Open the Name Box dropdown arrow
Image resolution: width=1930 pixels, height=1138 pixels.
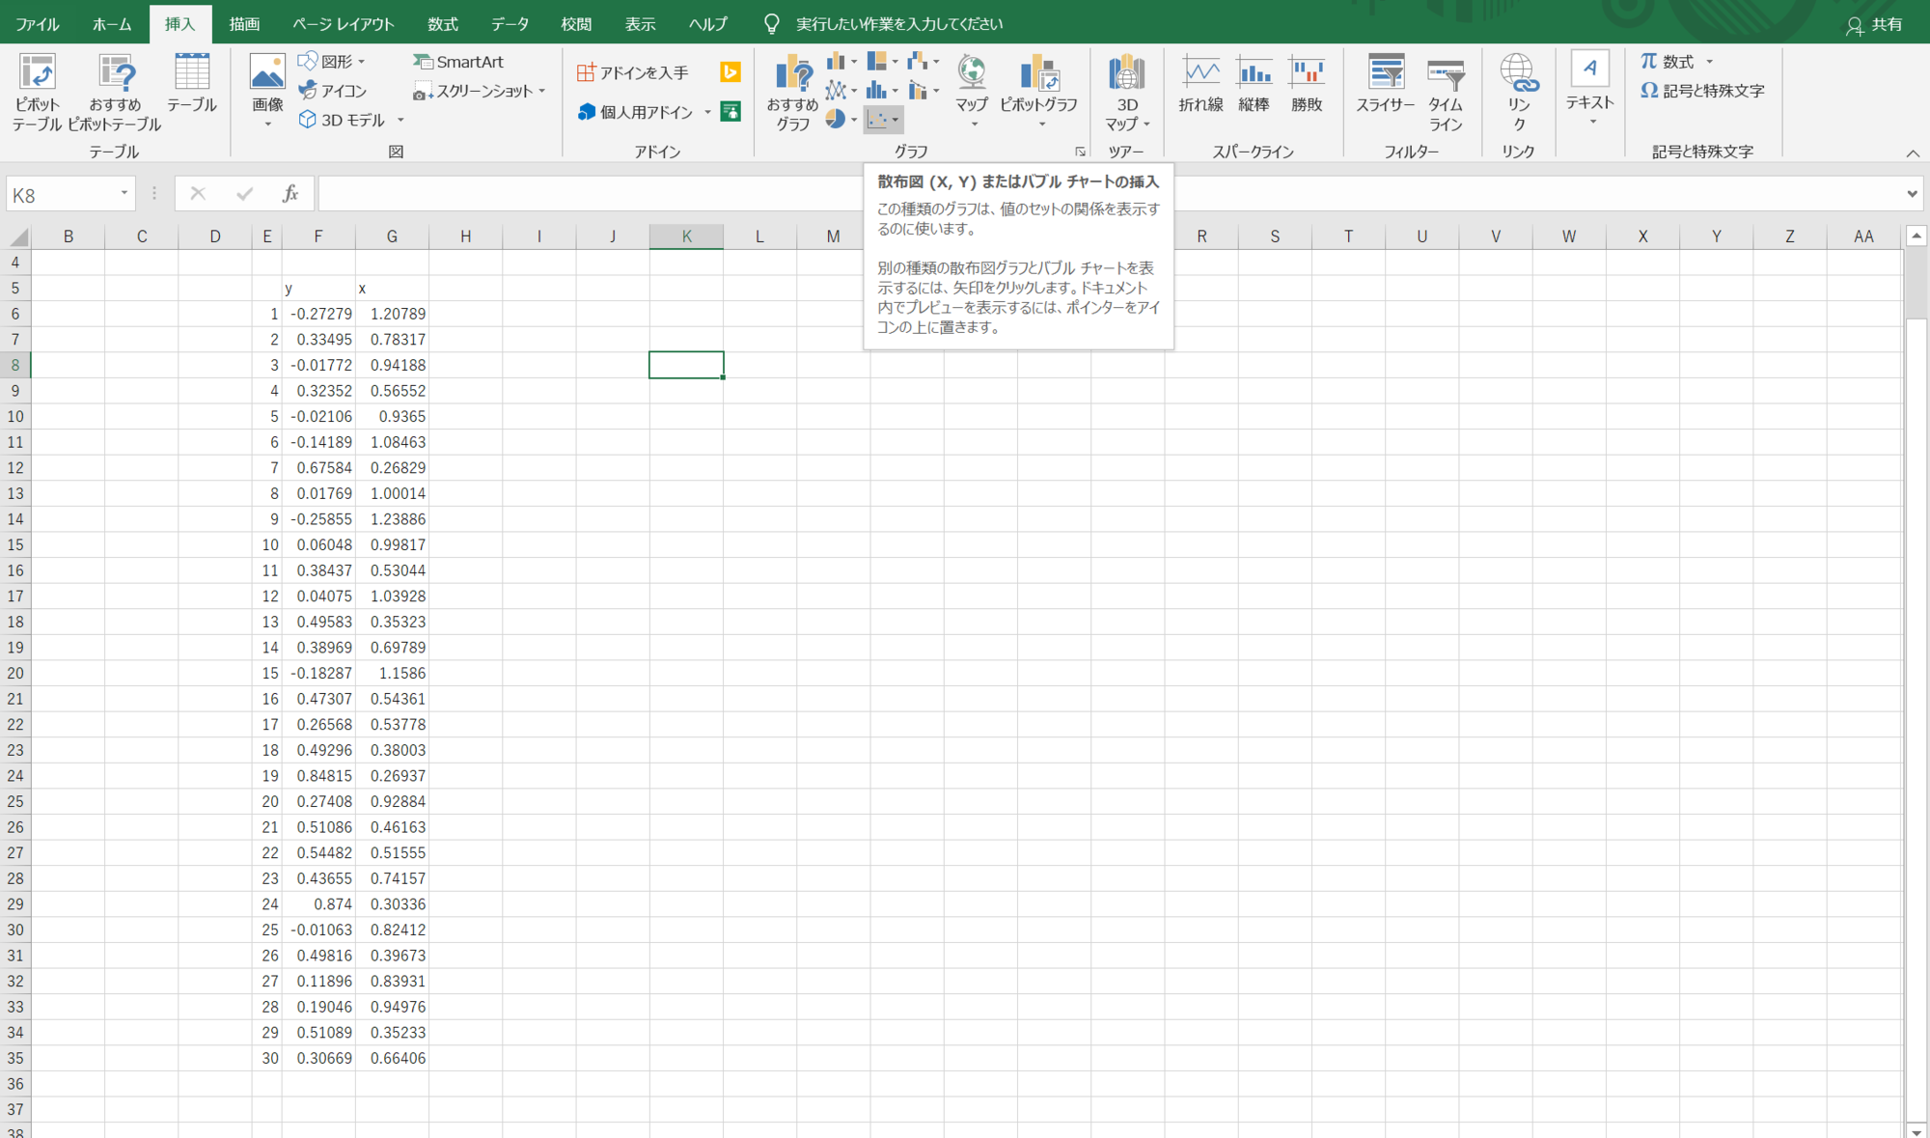(x=124, y=194)
